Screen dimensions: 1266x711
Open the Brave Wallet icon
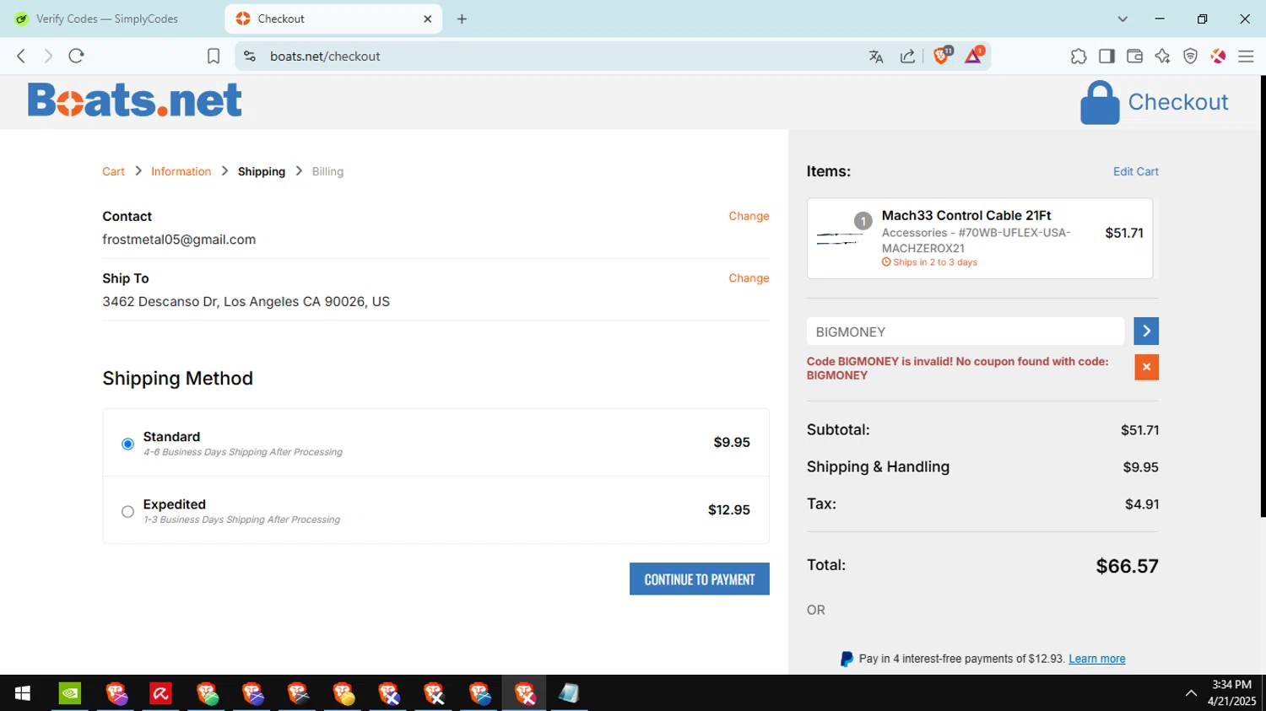[x=1134, y=57]
